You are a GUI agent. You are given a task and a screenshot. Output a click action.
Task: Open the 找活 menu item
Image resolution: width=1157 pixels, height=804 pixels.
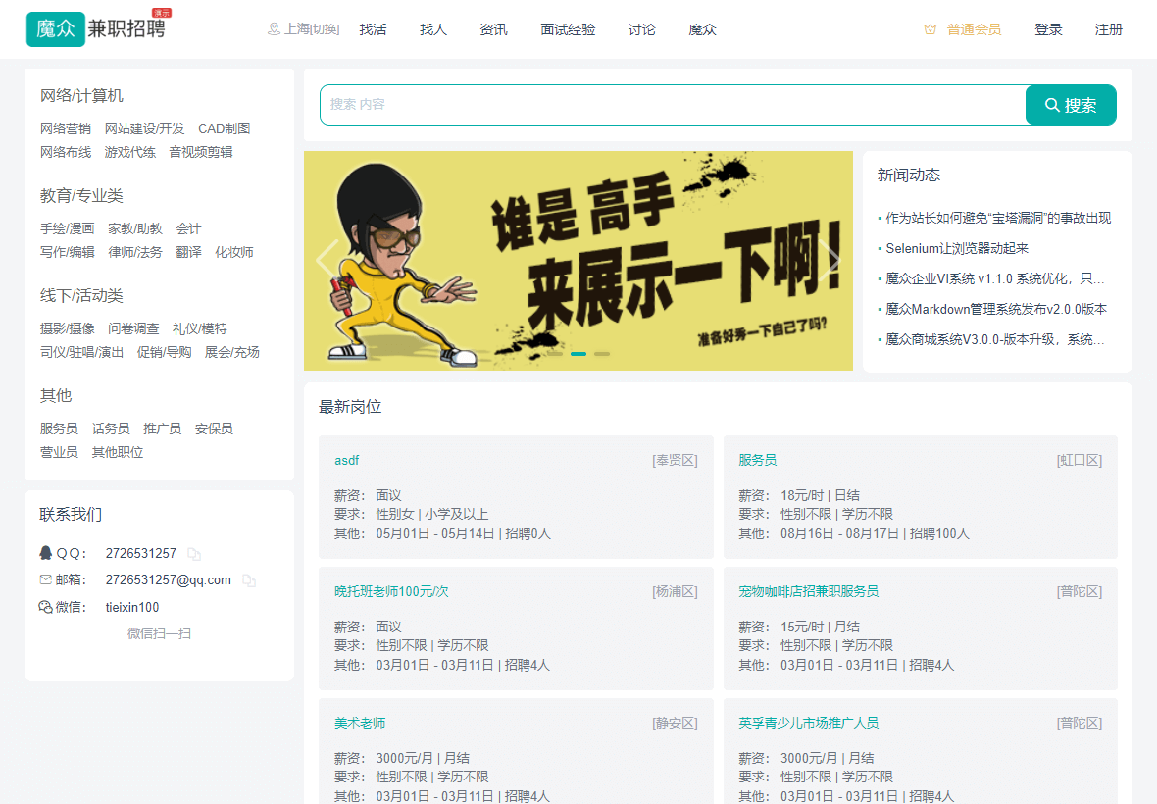(373, 29)
